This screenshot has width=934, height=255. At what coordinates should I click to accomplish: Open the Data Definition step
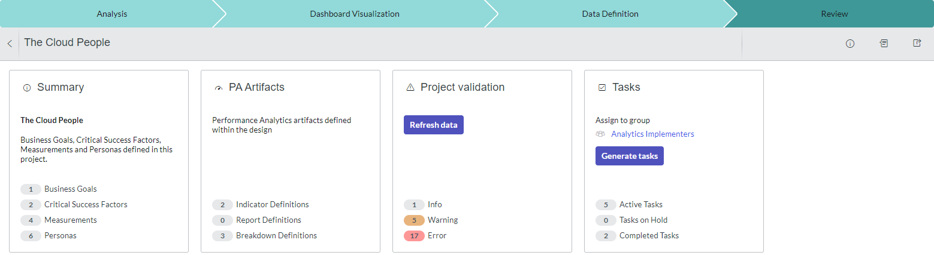[610, 14]
